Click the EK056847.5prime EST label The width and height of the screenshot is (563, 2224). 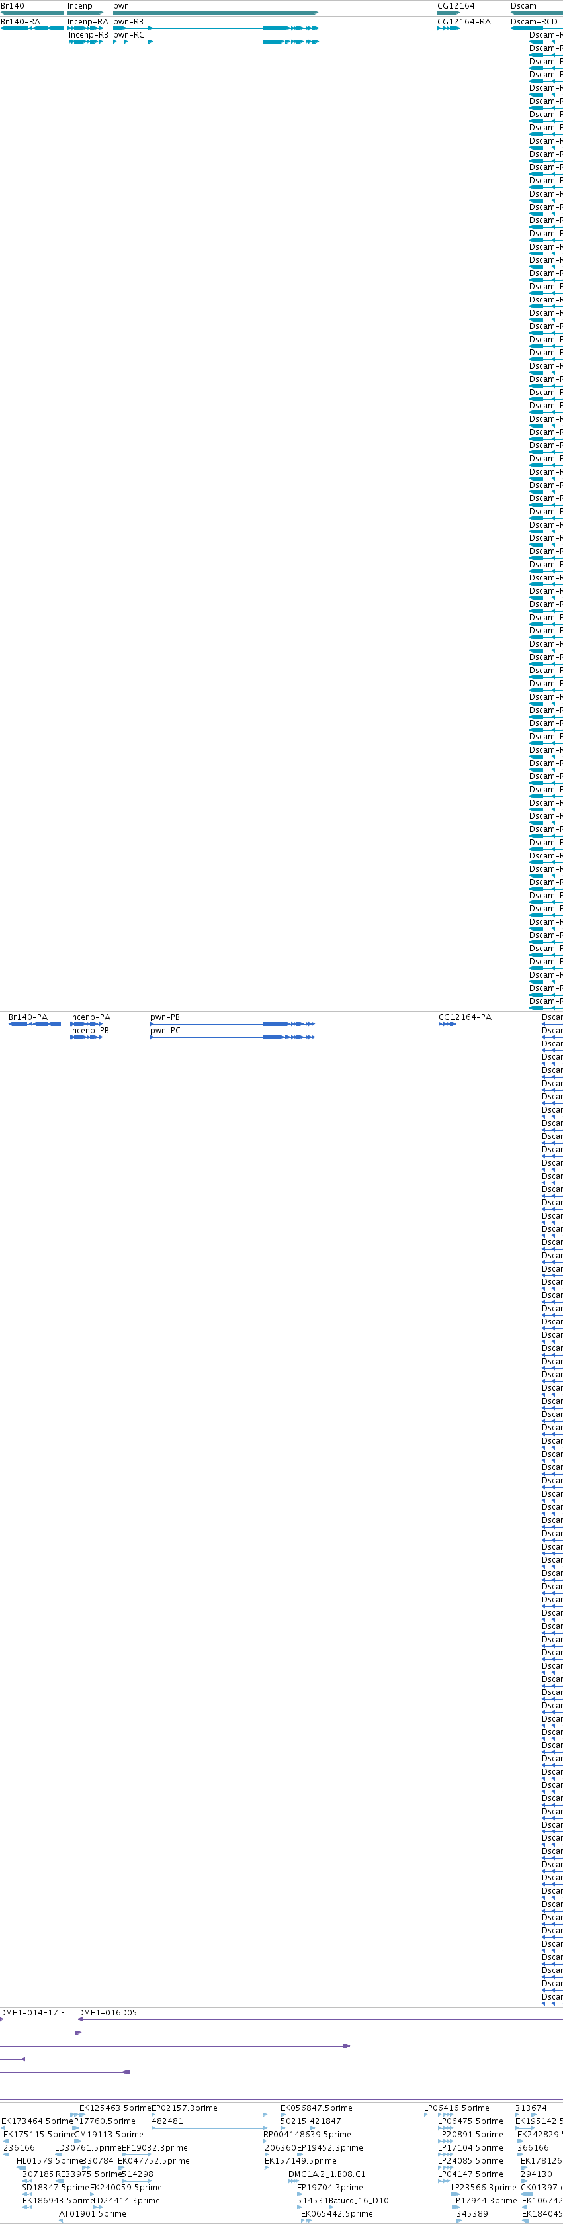(x=316, y=2108)
